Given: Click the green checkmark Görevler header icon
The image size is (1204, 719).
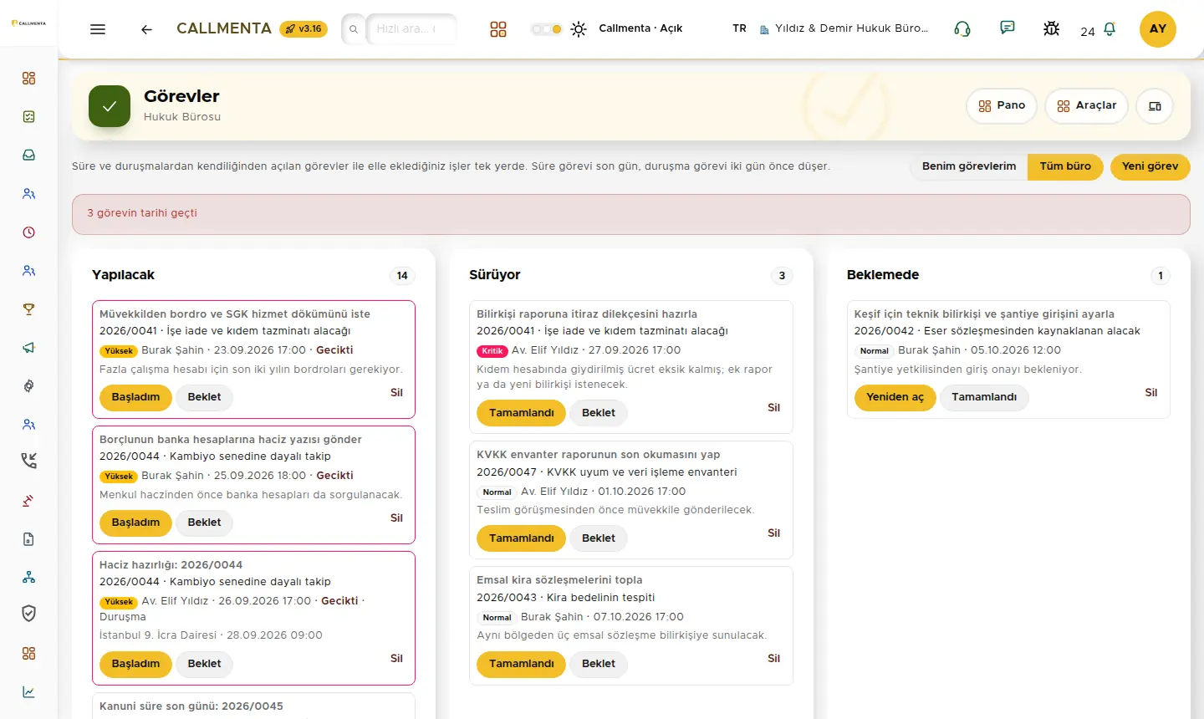Looking at the screenshot, I should (x=110, y=106).
